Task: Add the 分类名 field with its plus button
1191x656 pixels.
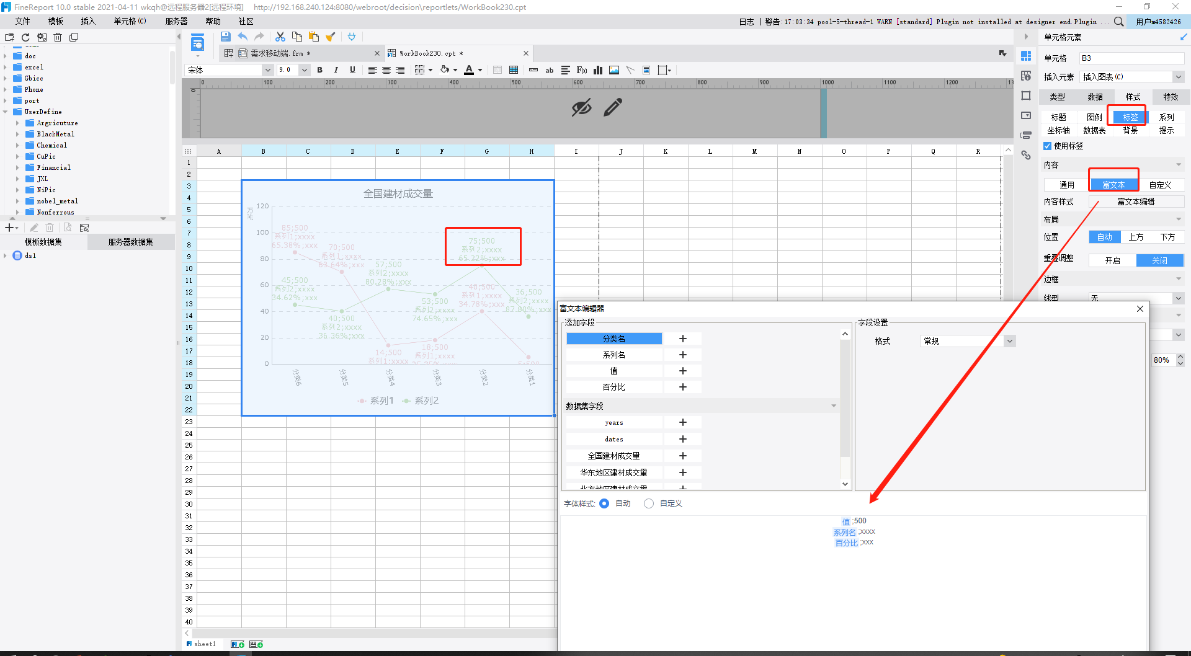Action: [x=683, y=339]
